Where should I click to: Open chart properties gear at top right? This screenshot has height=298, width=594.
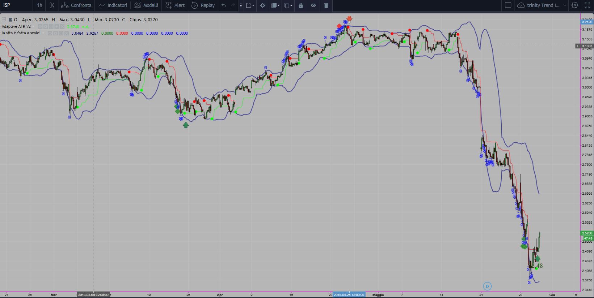(575, 5)
